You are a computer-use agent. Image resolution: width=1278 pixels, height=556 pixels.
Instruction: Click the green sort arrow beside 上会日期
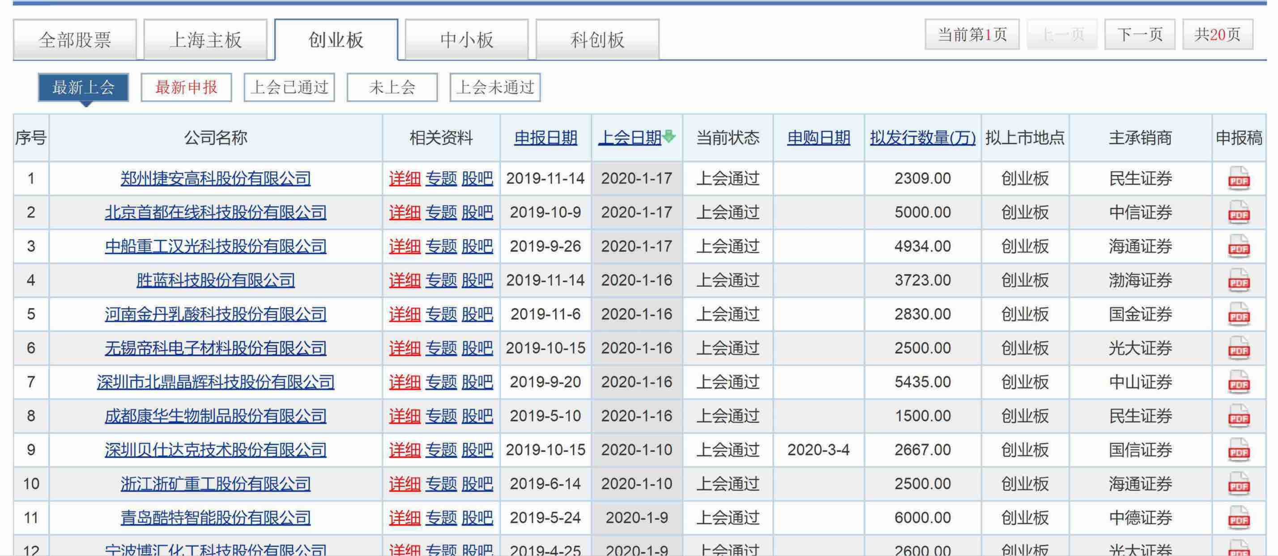(x=669, y=136)
